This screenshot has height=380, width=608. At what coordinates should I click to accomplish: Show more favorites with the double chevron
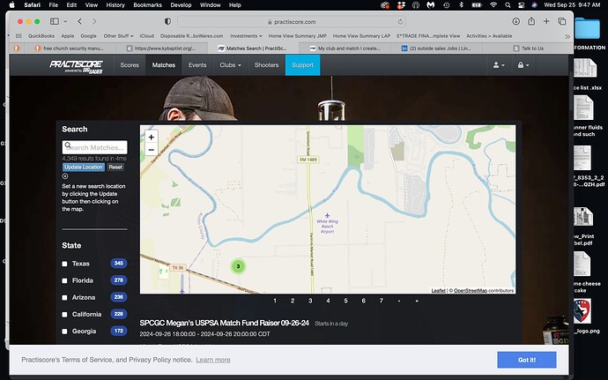[x=567, y=36]
